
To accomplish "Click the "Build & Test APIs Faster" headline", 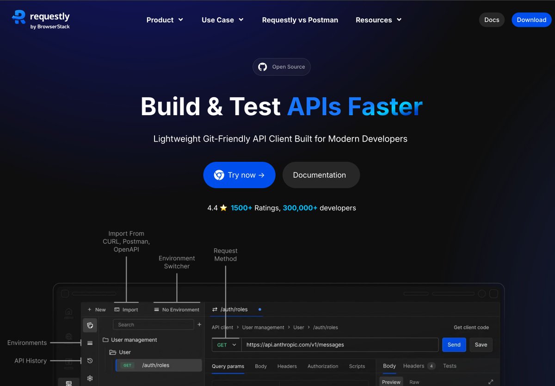I will click(282, 106).
